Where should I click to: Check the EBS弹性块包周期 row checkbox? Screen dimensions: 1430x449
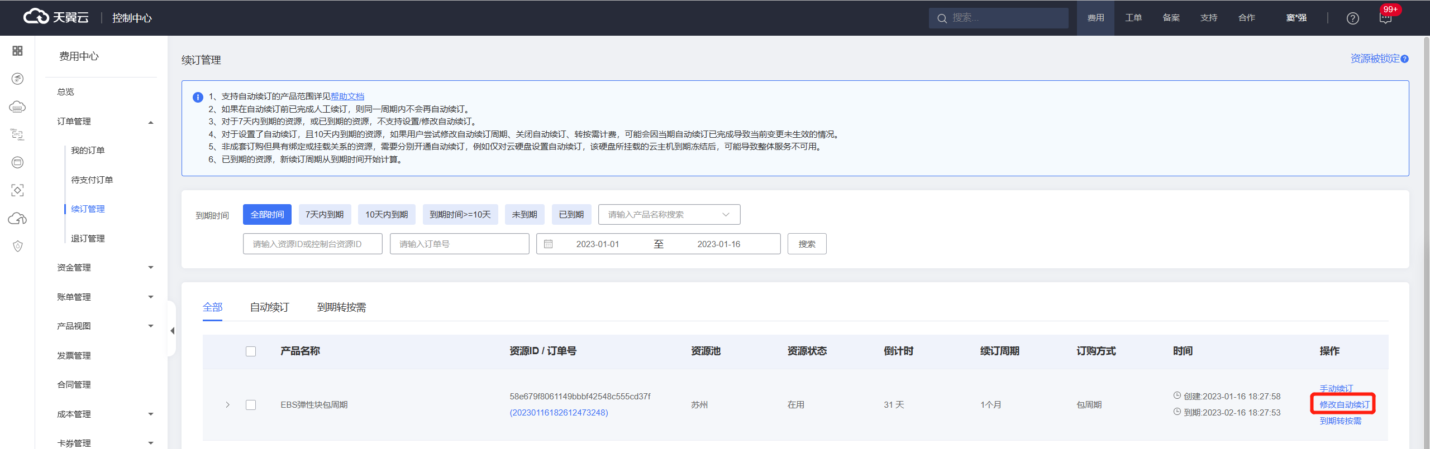[251, 405]
